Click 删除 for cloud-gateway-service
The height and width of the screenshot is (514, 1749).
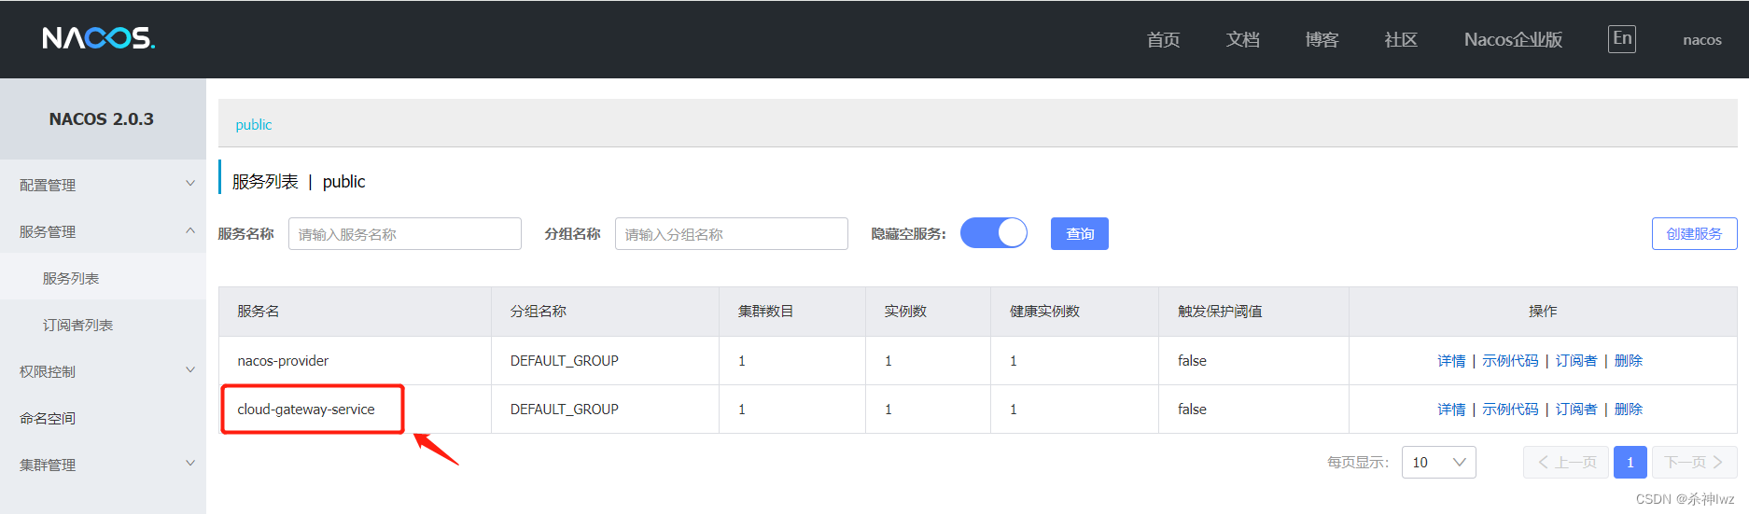click(1629, 410)
